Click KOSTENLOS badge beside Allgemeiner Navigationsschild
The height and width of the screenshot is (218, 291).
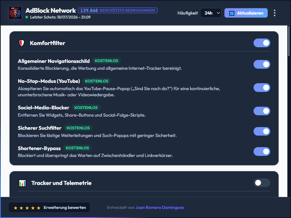tap(106, 61)
